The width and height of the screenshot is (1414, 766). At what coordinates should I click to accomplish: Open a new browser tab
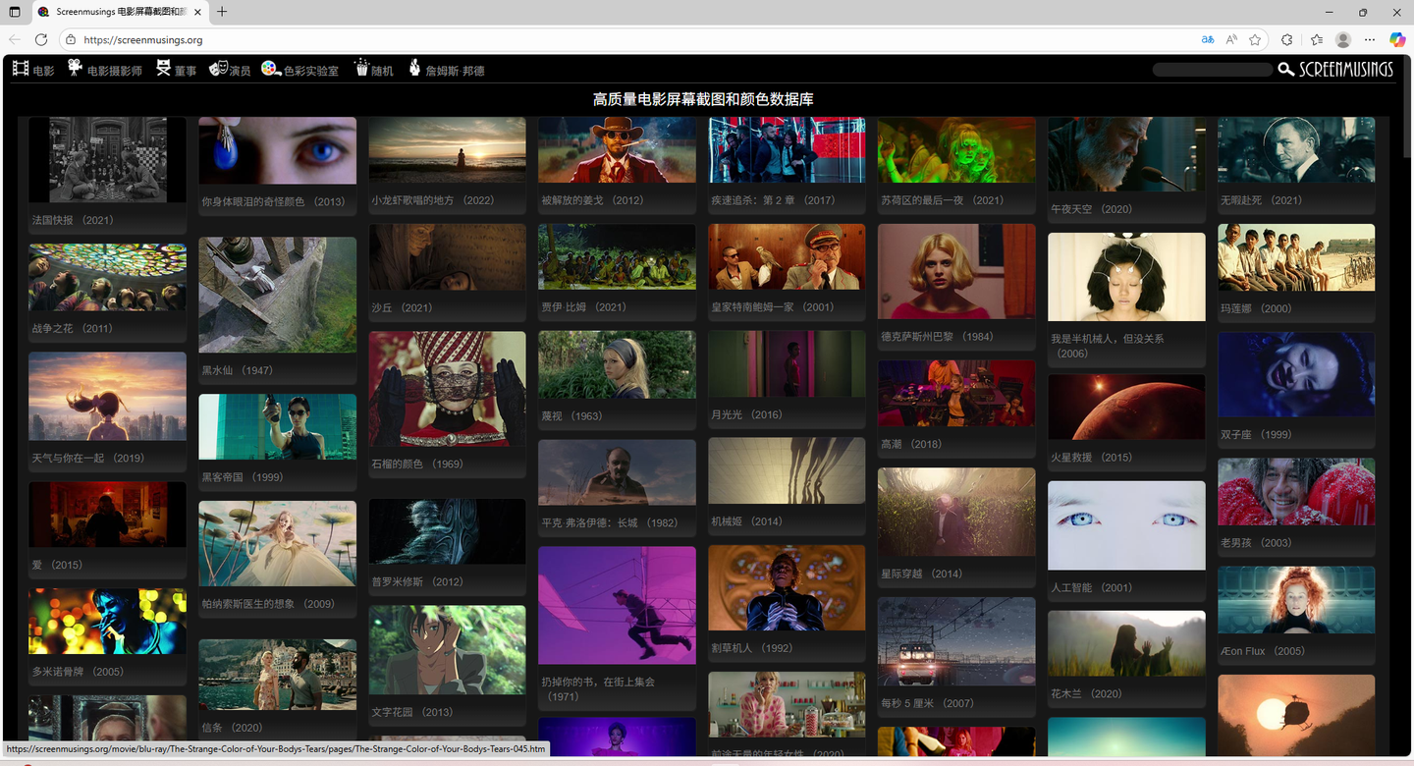(222, 12)
